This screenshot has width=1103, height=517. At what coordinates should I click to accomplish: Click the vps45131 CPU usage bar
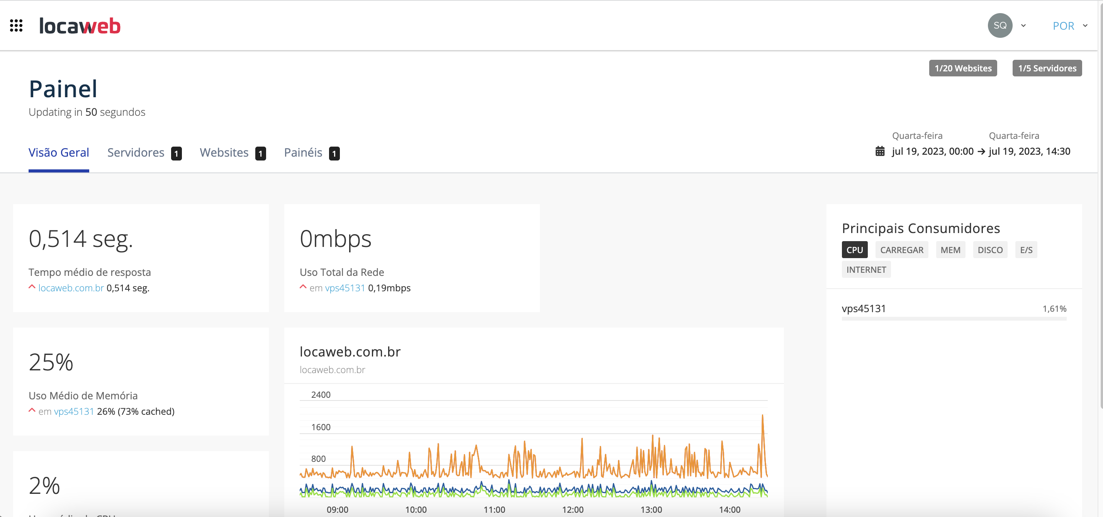tap(954, 319)
